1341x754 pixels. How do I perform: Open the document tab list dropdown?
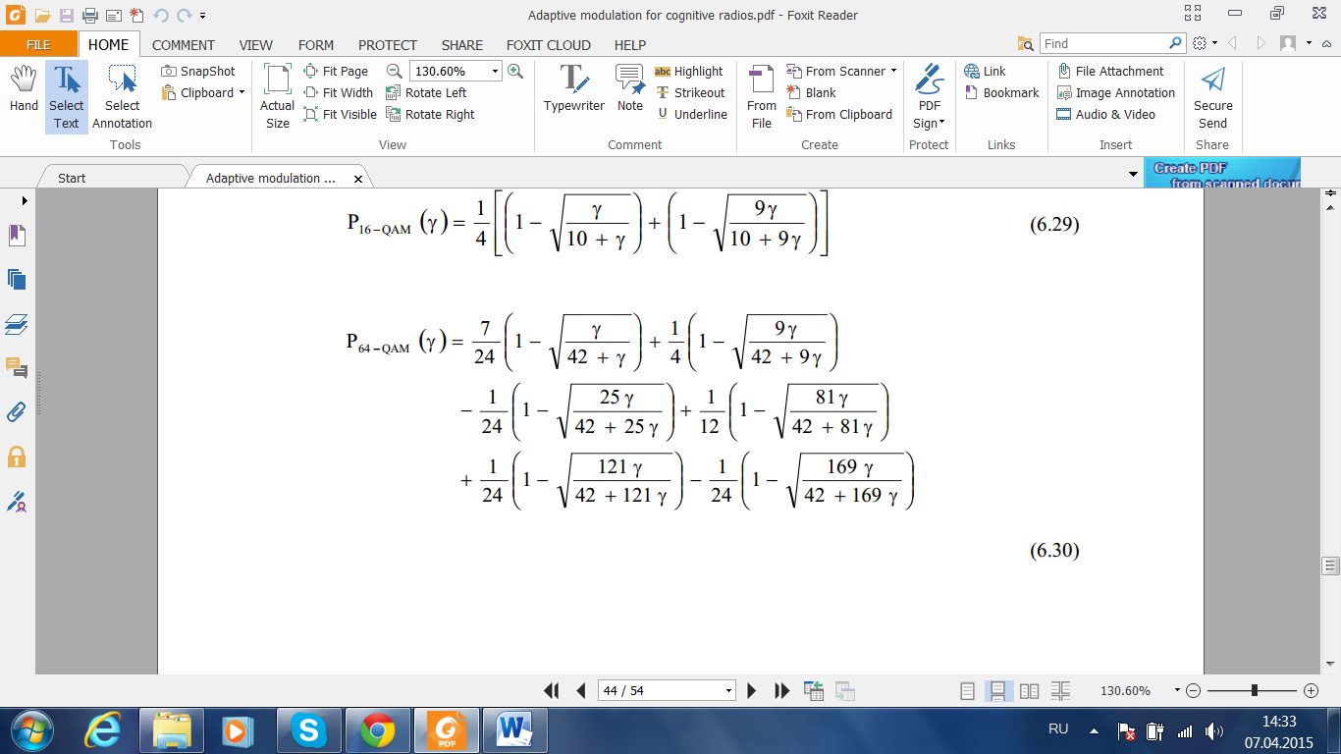click(1135, 174)
